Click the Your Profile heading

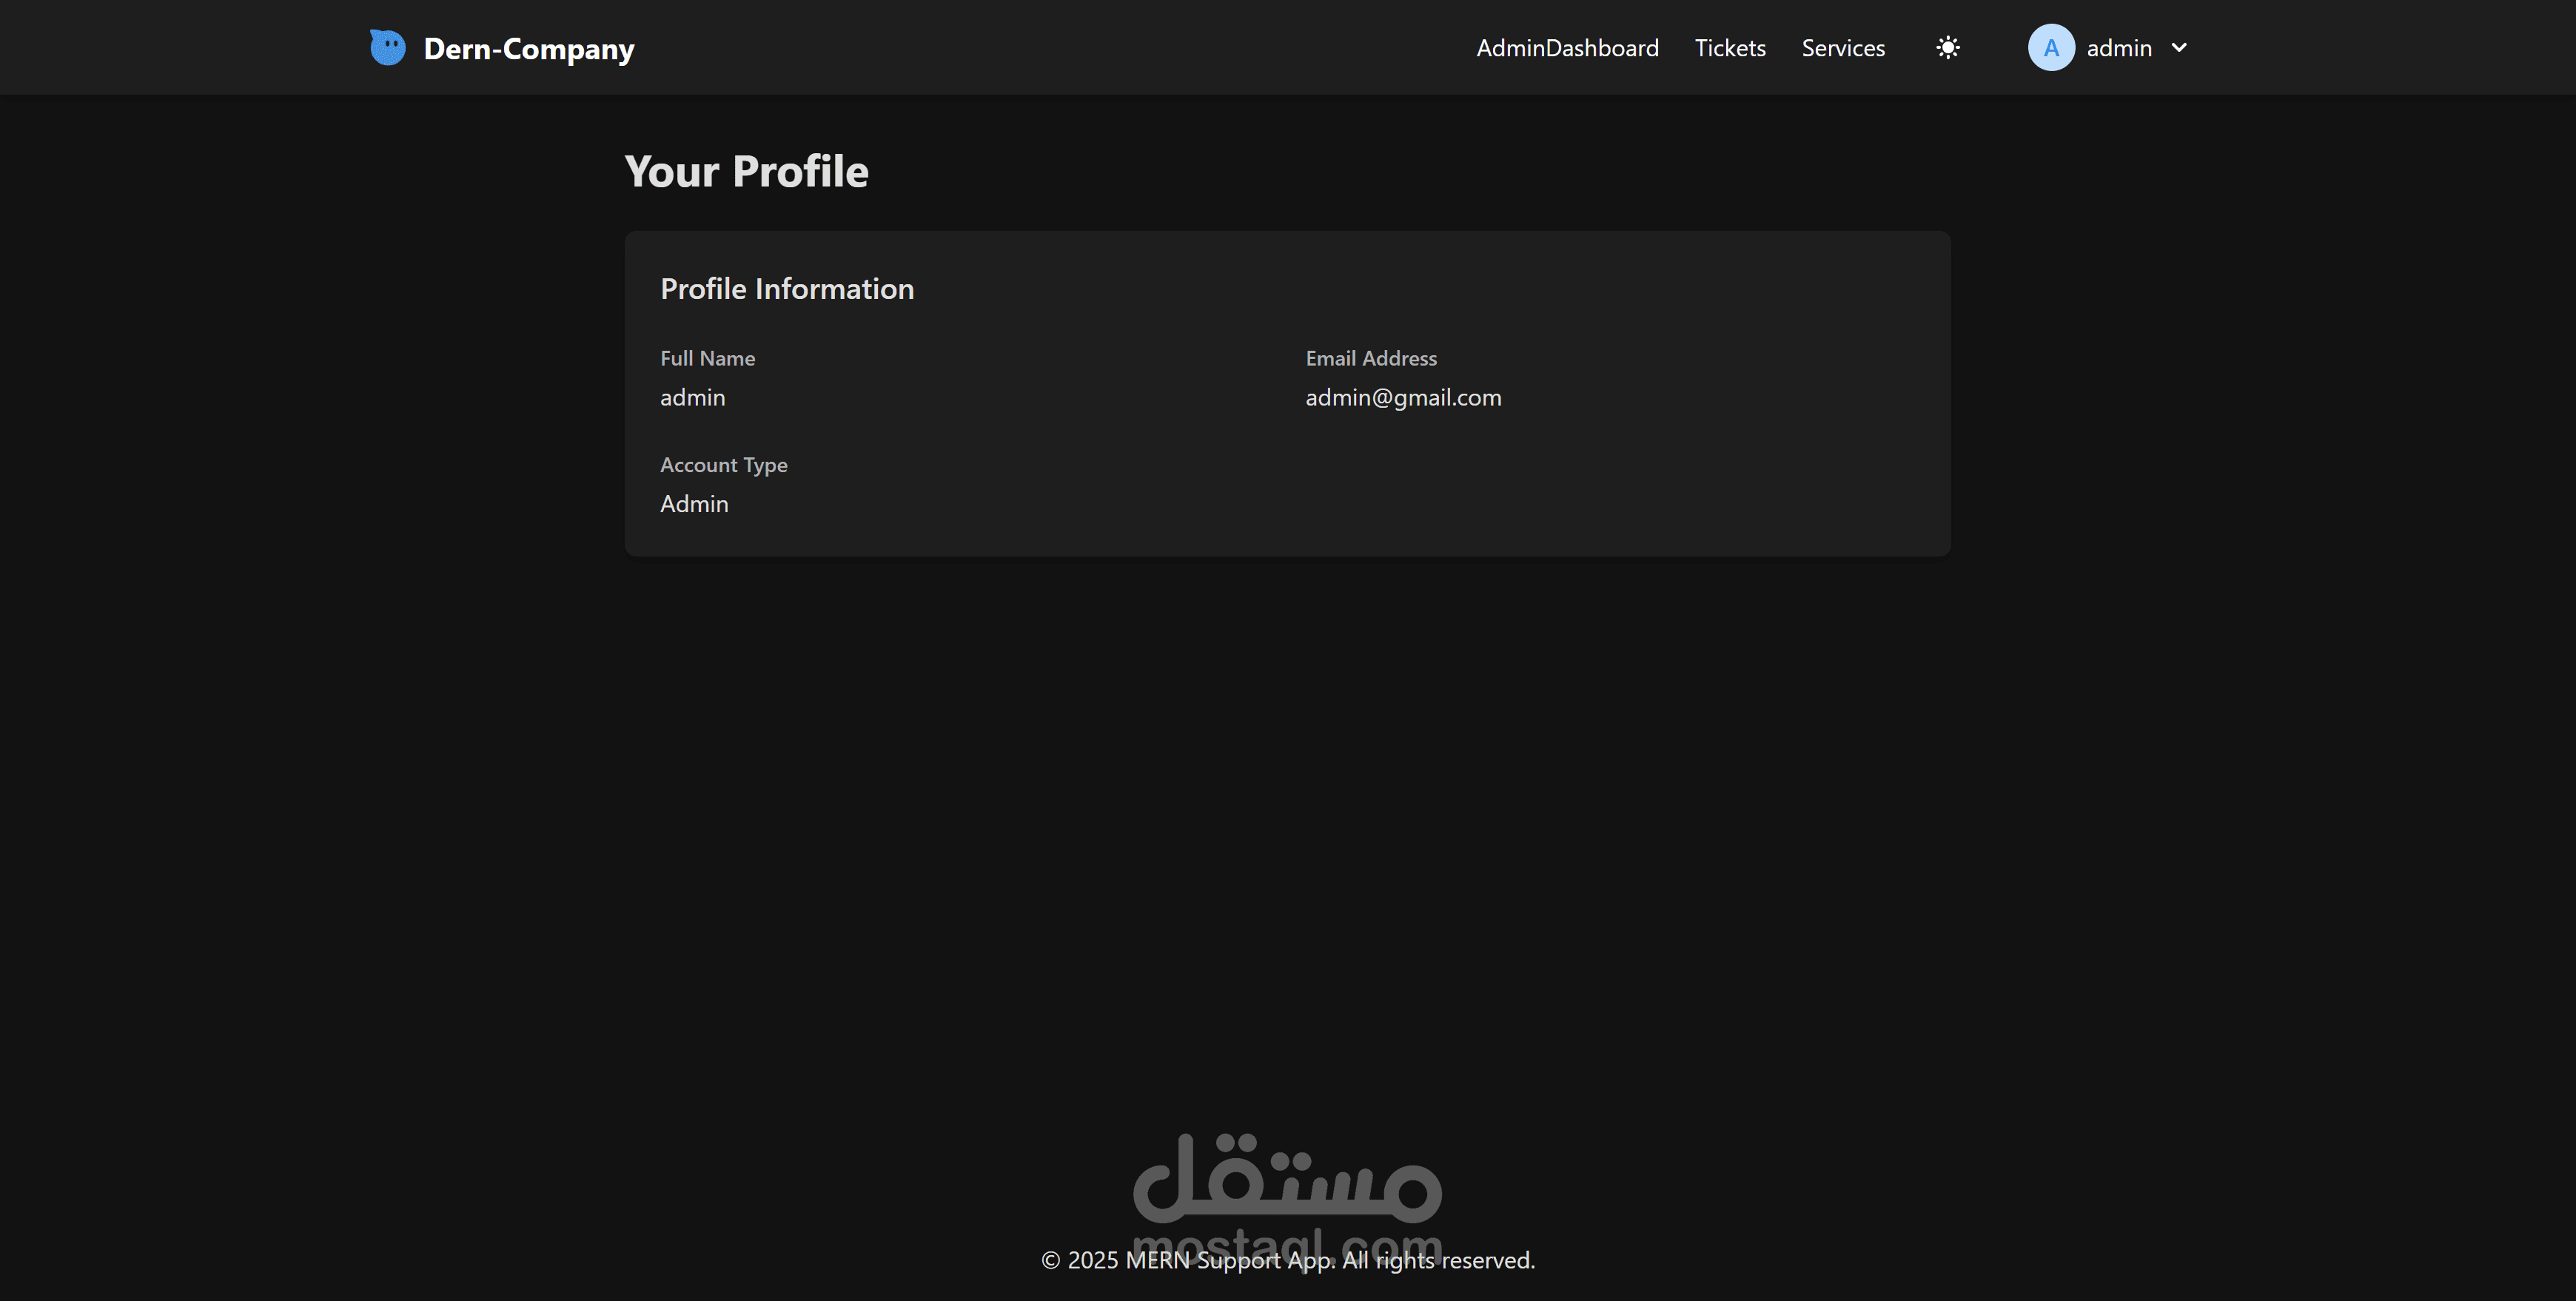click(746, 171)
